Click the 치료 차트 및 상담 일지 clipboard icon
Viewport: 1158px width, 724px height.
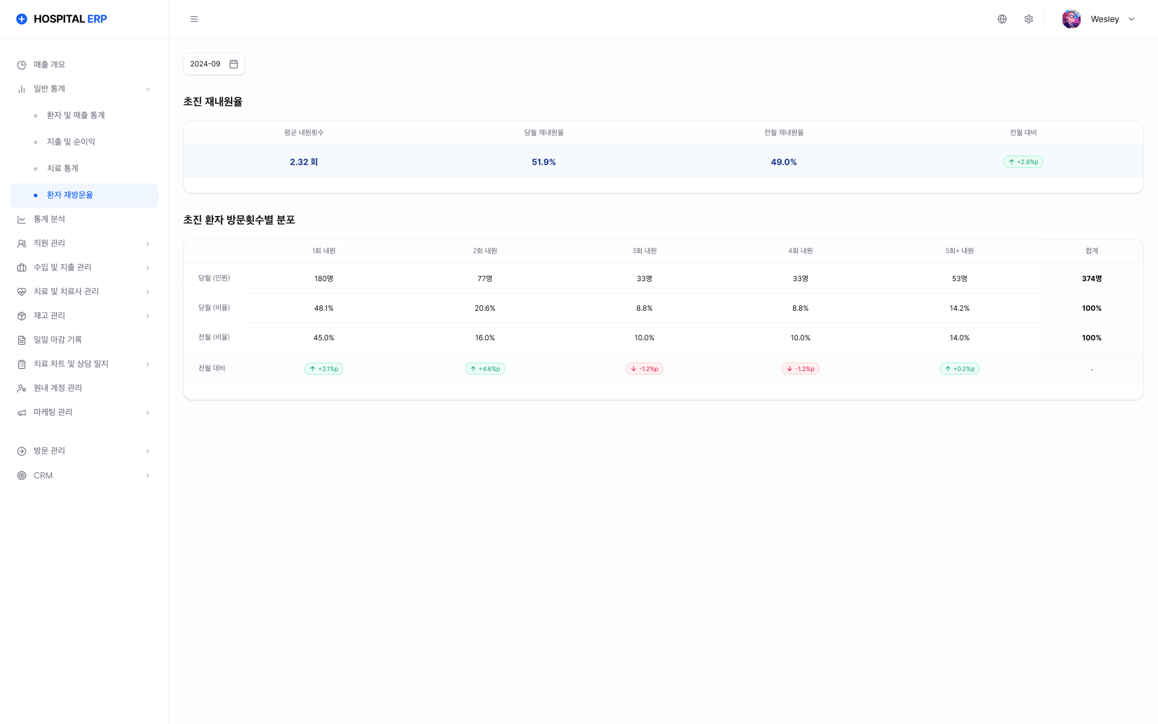pos(22,364)
